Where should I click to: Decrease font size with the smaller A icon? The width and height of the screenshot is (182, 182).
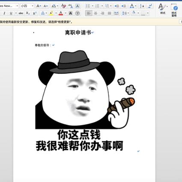(x=45, y=6)
